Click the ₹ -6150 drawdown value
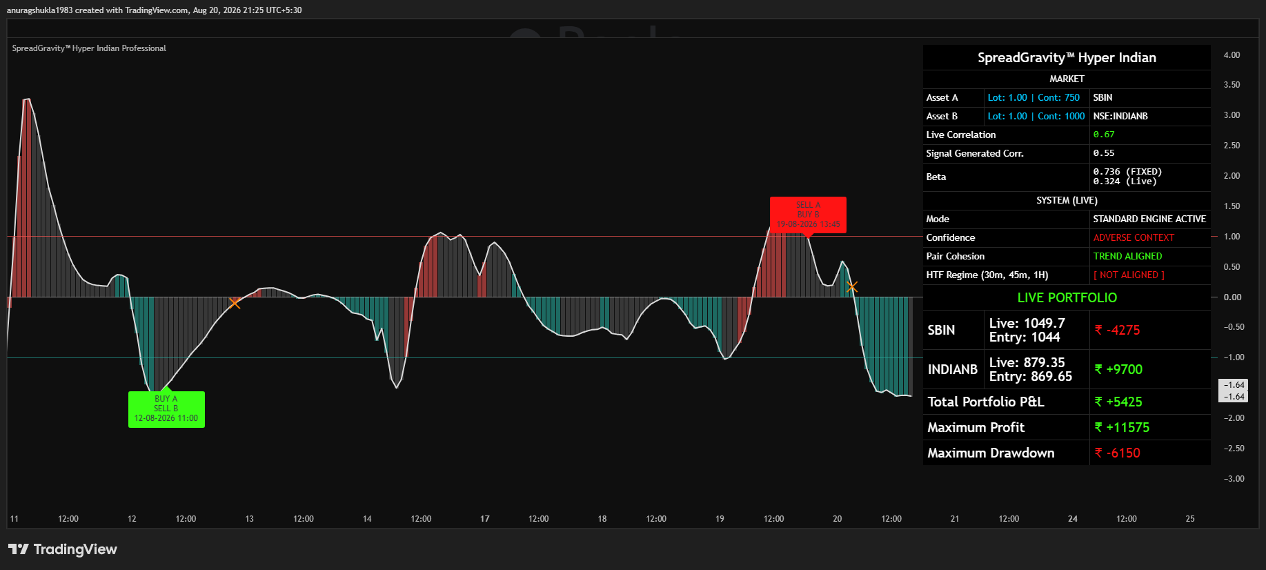This screenshot has width=1266, height=570. click(x=1117, y=453)
